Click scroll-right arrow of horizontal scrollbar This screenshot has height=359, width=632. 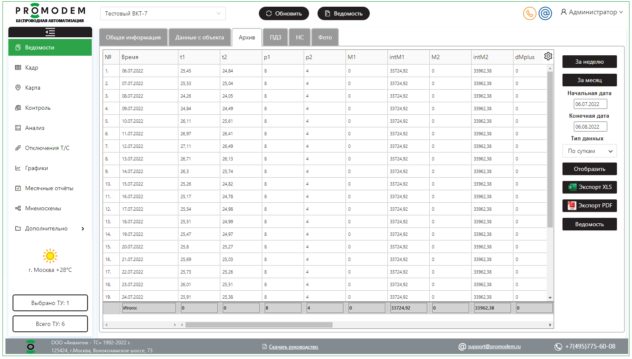(550, 325)
